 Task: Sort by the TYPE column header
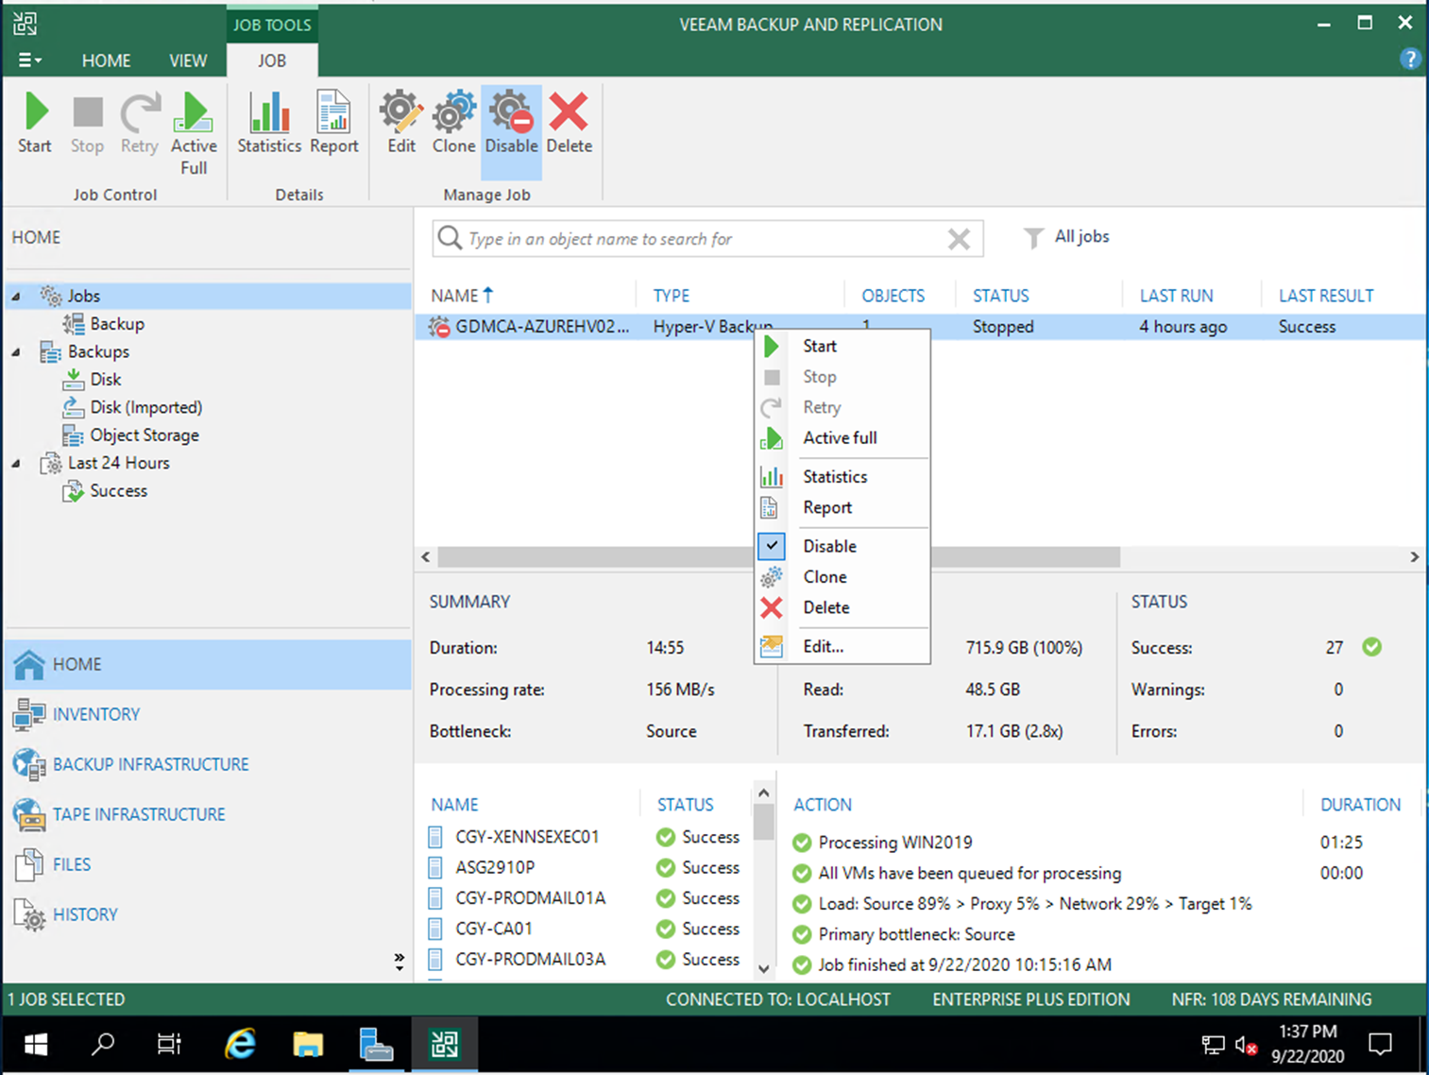[672, 296]
